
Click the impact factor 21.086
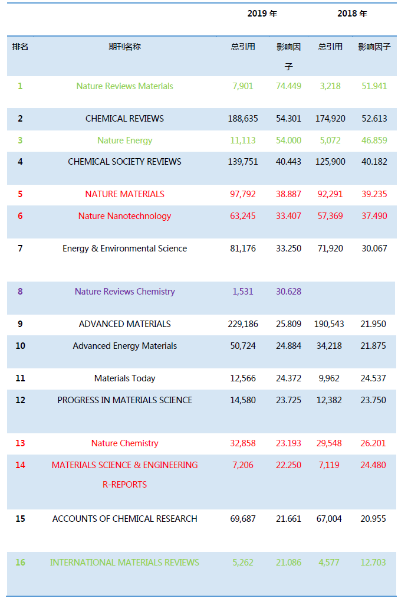click(x=288, y=563)
